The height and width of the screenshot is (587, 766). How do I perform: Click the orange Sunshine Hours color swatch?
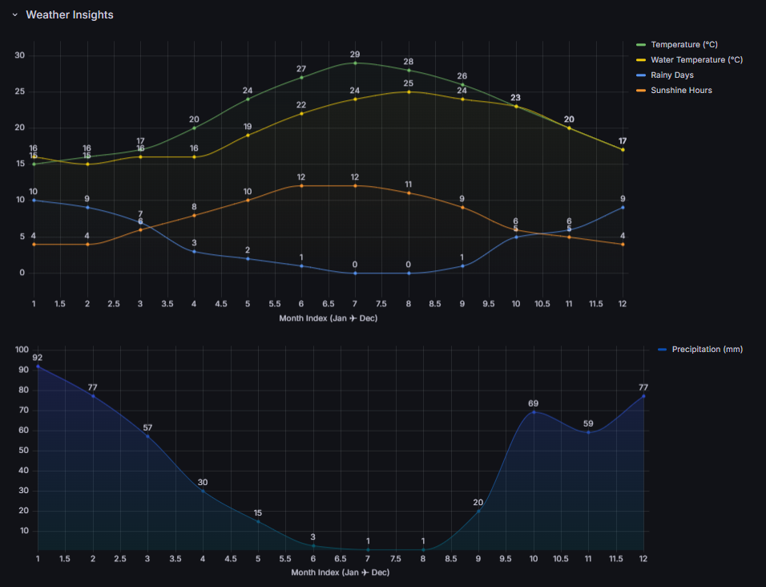tap(640, 90)
